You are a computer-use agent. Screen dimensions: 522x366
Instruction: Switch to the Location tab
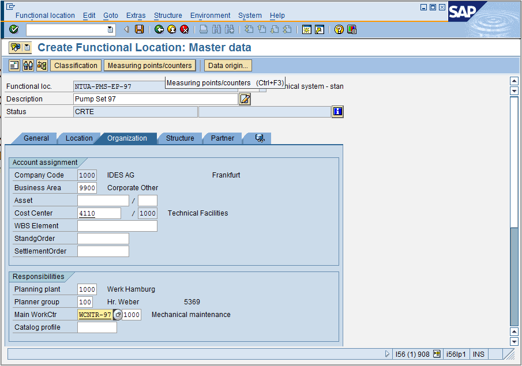pyautogui.click(x=79, y=138)
